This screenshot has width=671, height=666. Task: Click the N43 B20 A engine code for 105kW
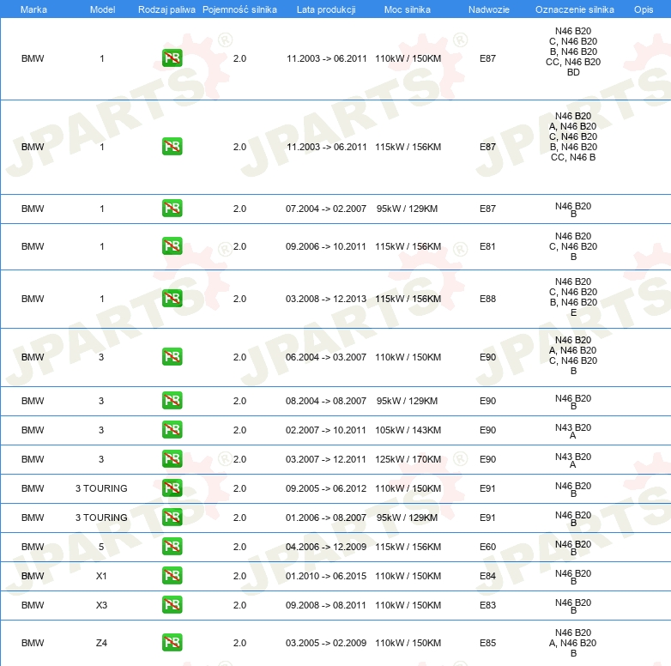click(573, 431)
